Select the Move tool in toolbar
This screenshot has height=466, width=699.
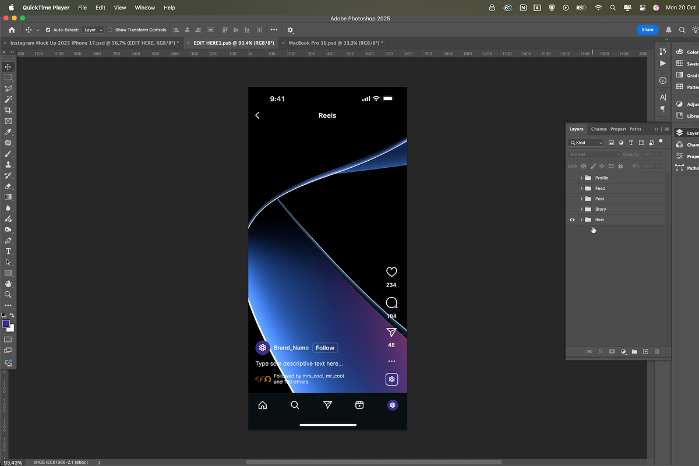[x=8, y=67]
